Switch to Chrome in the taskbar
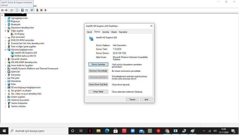Screen dimensions: 239x135 pyautogui.click(x=167, y=131)
